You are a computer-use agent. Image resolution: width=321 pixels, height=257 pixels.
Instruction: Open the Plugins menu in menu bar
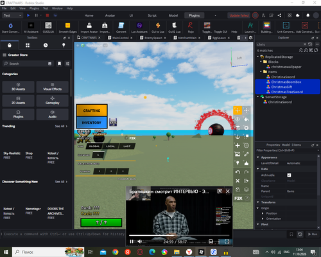pos(34,8)
